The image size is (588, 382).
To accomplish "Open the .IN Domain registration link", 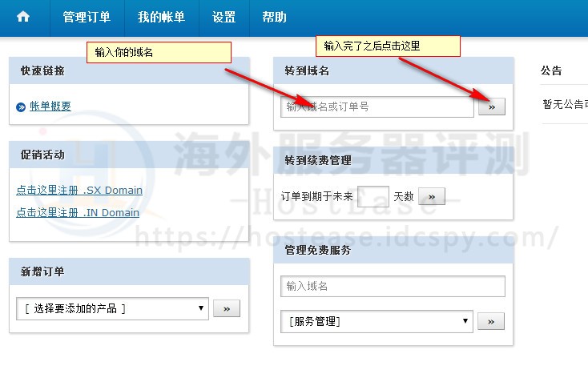I will pyautogui.click(x=78, y=213).
